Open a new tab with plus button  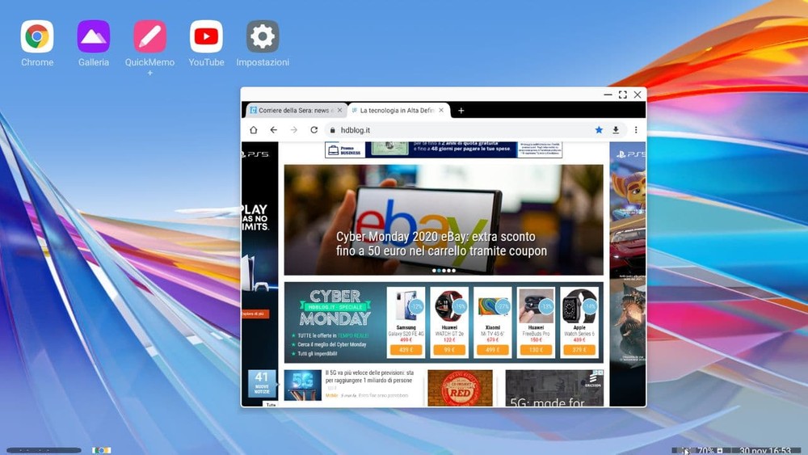(x=461, y=110)
